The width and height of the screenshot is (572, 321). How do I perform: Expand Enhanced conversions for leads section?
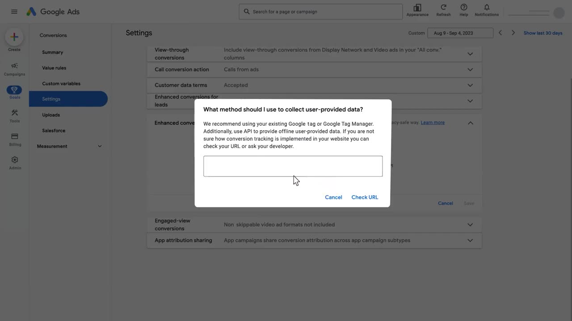click(x=470, y=101)
